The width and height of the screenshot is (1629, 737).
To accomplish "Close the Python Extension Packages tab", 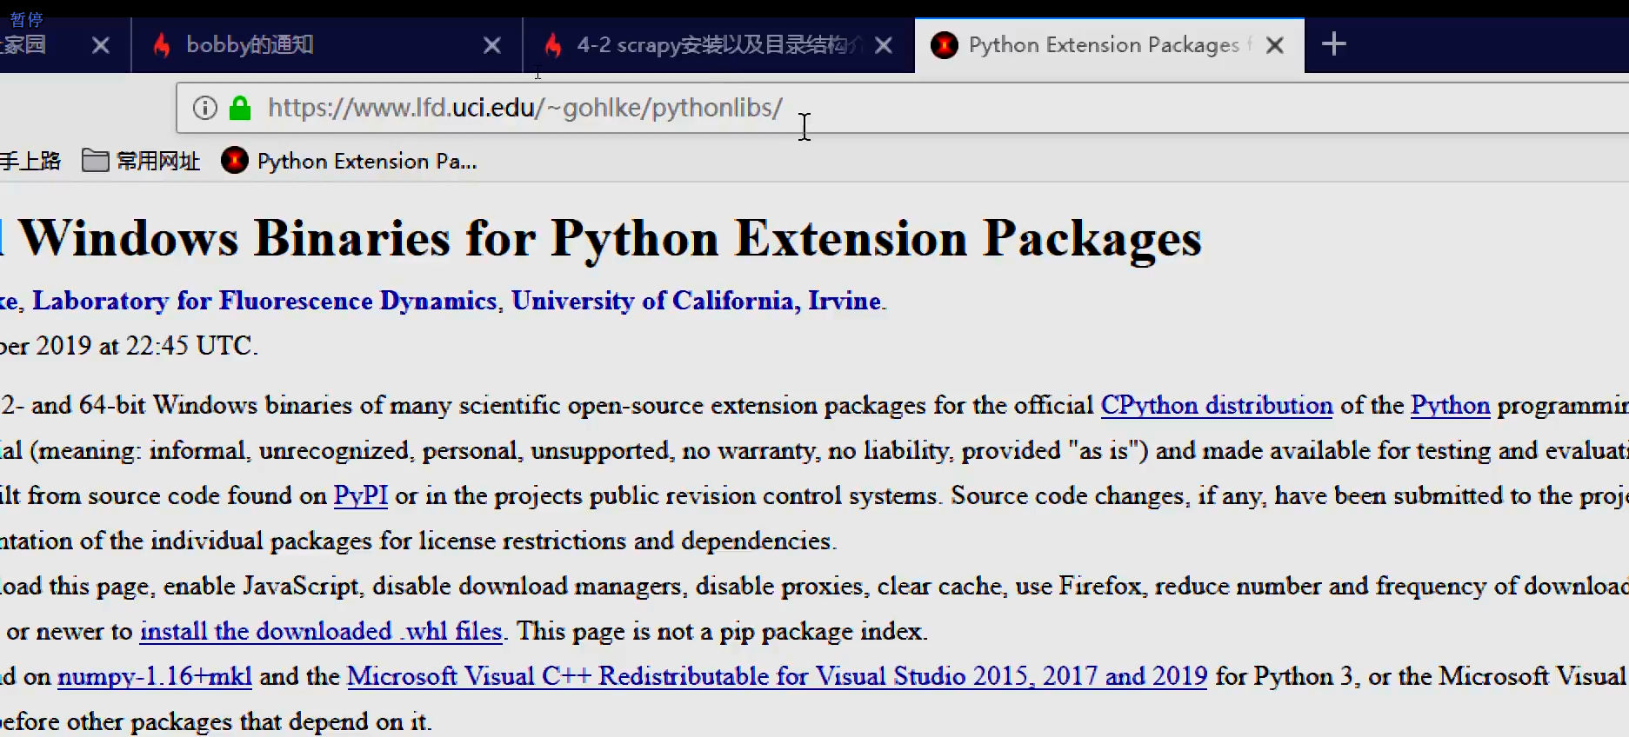I will 1275,45.
